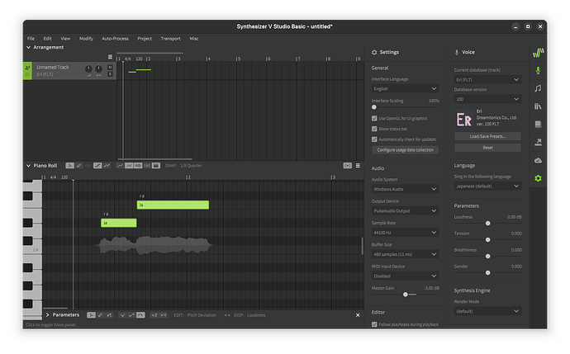Click the Loudness slider handle
This screenshot has width=570, height=354.
[488, 224]
